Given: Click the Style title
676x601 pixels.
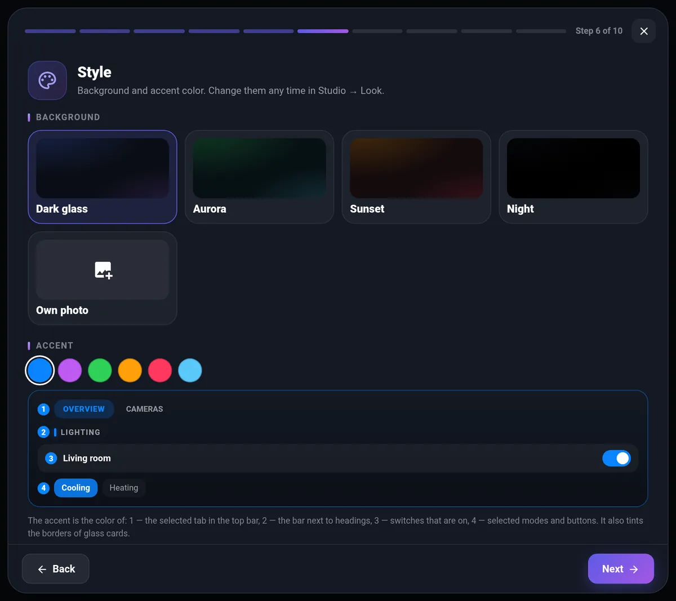Looking at the screenshot, I should [x=94, y=72].
